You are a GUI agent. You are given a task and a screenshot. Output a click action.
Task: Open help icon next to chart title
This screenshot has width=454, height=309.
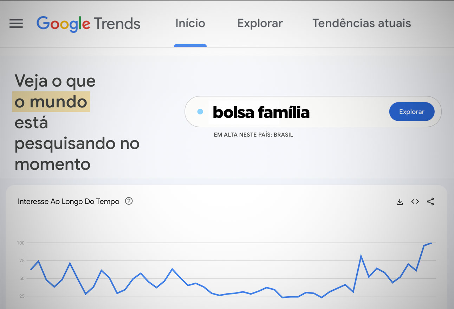click(x=129, y=201)
